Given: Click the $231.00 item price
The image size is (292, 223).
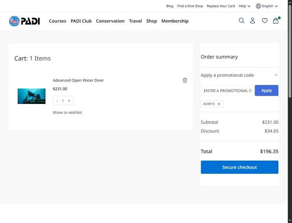Looking at the screenshot, I should click(x=60, y=89).
